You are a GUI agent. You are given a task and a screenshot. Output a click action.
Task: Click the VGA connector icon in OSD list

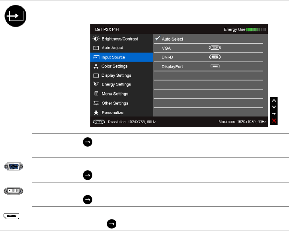(215, 48)
